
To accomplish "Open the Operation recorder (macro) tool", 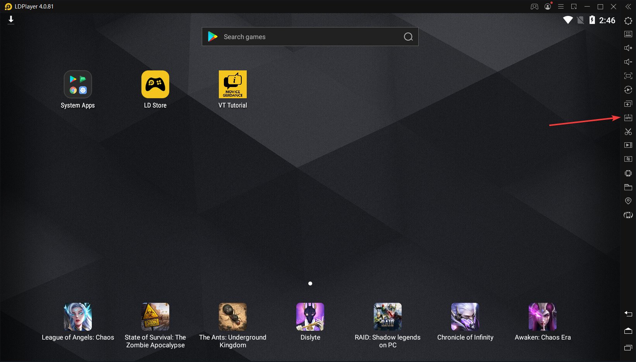I will [x=628, y=90].
